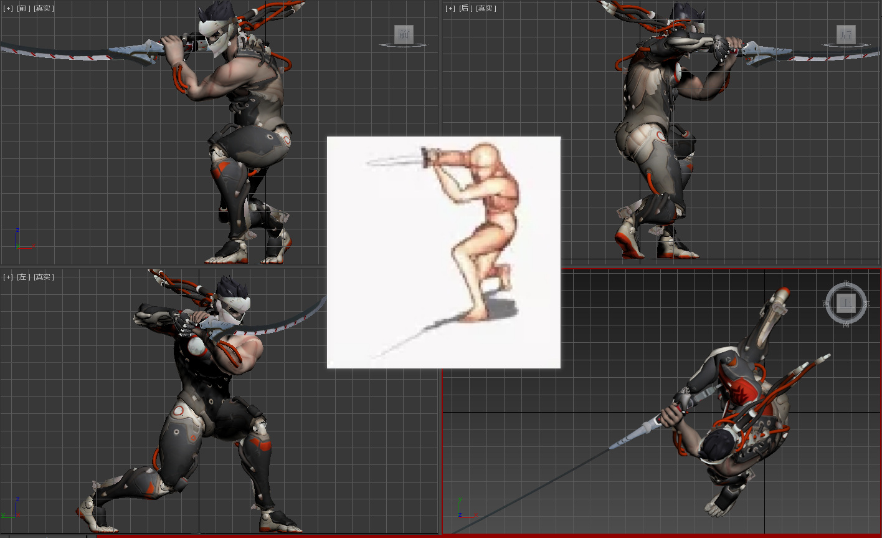This screenshot has height=538, width=882.
Task: Click 北 on the ViewCube compass
Action: tap(846, 284)
